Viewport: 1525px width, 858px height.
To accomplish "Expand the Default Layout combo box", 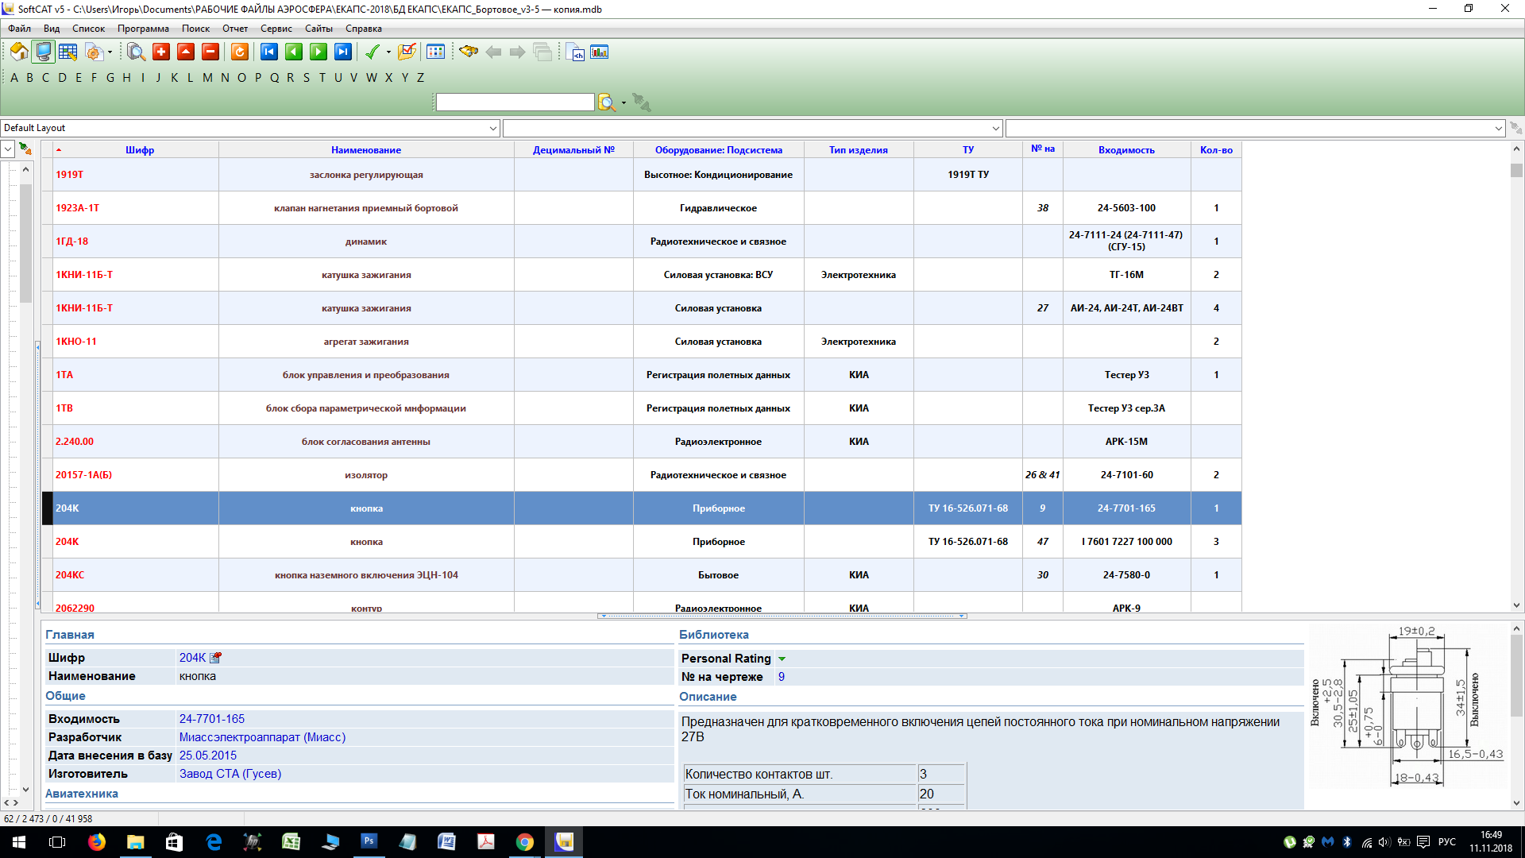I will (493, 128).
